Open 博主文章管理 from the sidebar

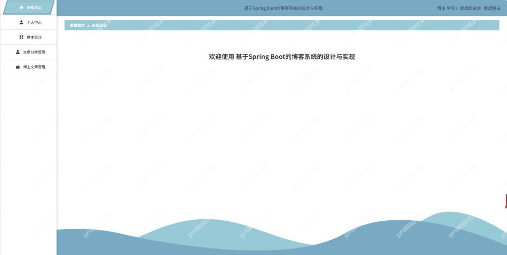[29, 67]
